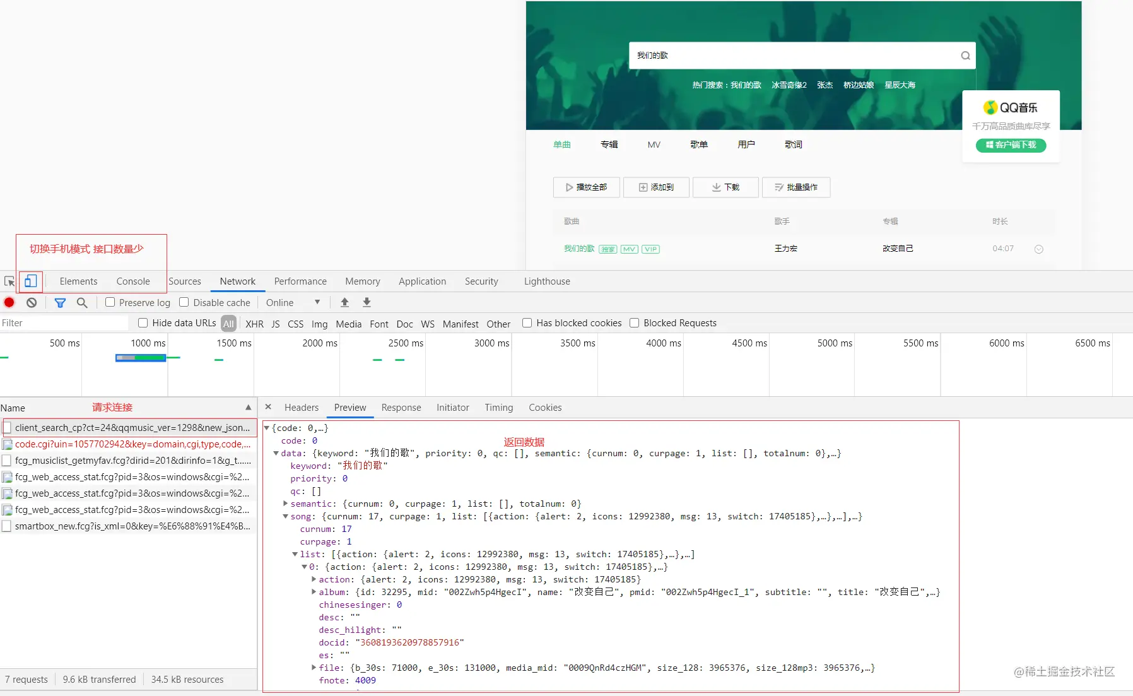Open the Application tab
The image size is (1133, 696).
click(x=422, y=281)
